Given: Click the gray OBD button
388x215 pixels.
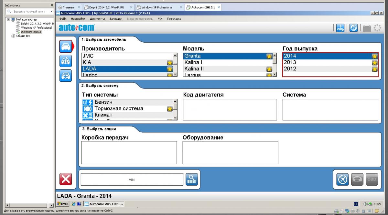Looking at the screenshot, I should click(372, 179).
